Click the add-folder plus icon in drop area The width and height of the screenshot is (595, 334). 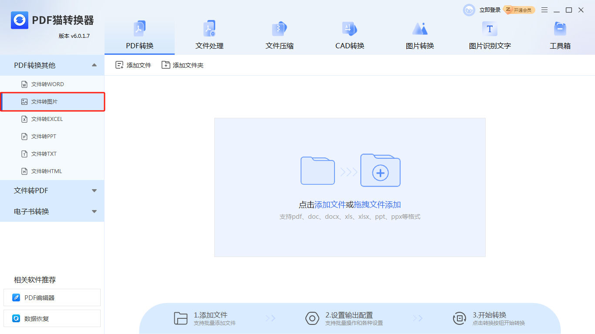pyautogui.click(x=380, y=170)
